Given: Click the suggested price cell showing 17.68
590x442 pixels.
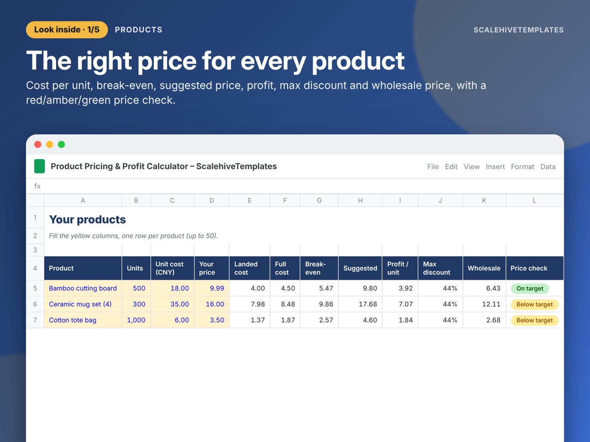Looking at the screenshot, I should pos(360,304).
